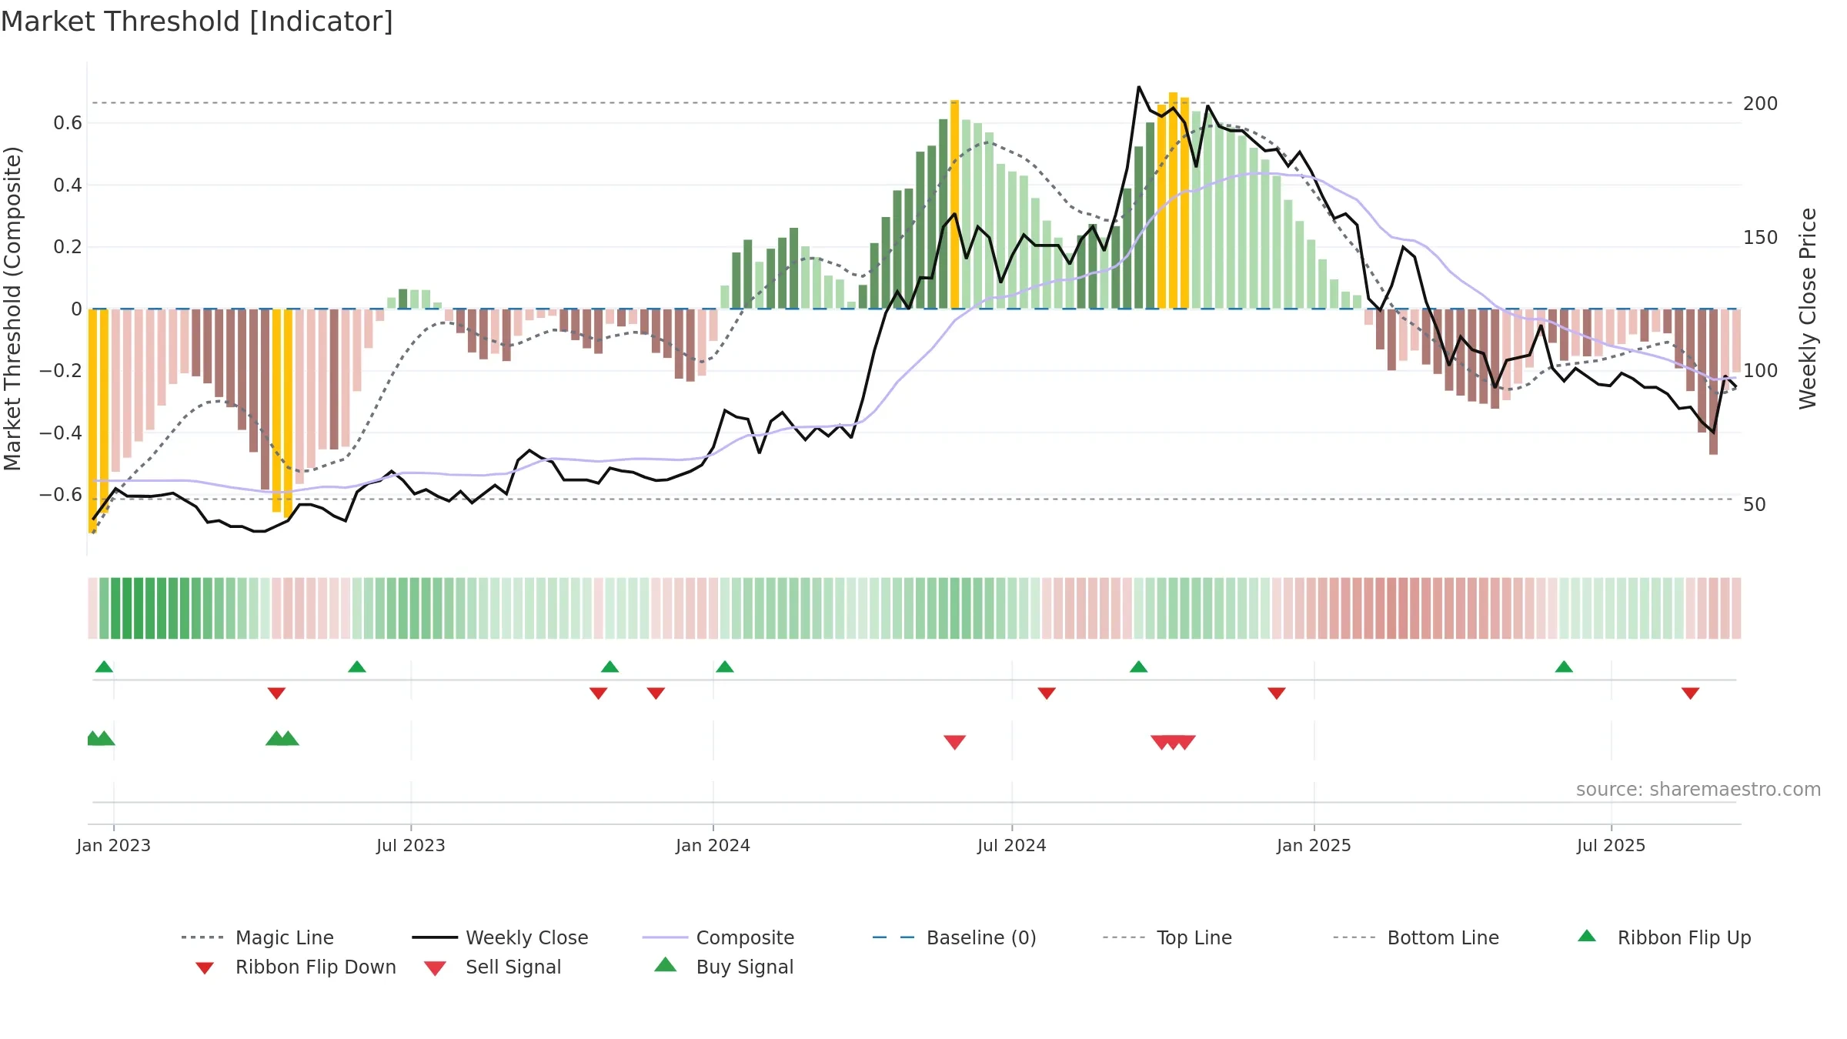Toggle Weekly Close series in legend
Viewport: 1847px width, 1039px height.
[x=500, y=937]
